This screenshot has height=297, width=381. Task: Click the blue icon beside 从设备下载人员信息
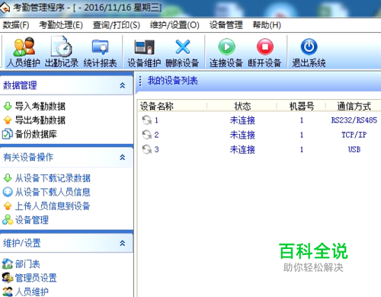8,192
